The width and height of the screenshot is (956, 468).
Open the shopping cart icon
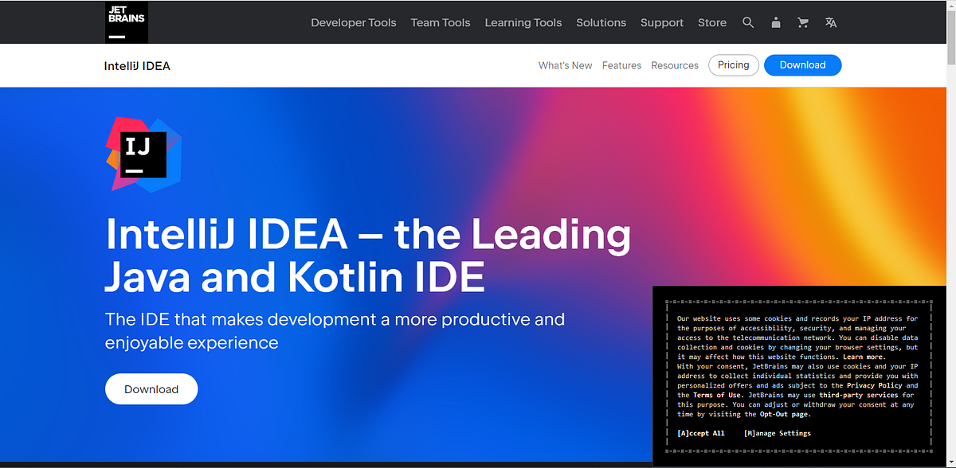tap(802, 22)
